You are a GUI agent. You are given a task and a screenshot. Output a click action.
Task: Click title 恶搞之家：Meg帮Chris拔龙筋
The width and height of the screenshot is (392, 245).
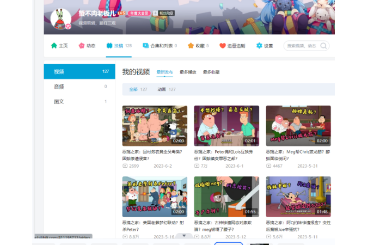(298, 155)
